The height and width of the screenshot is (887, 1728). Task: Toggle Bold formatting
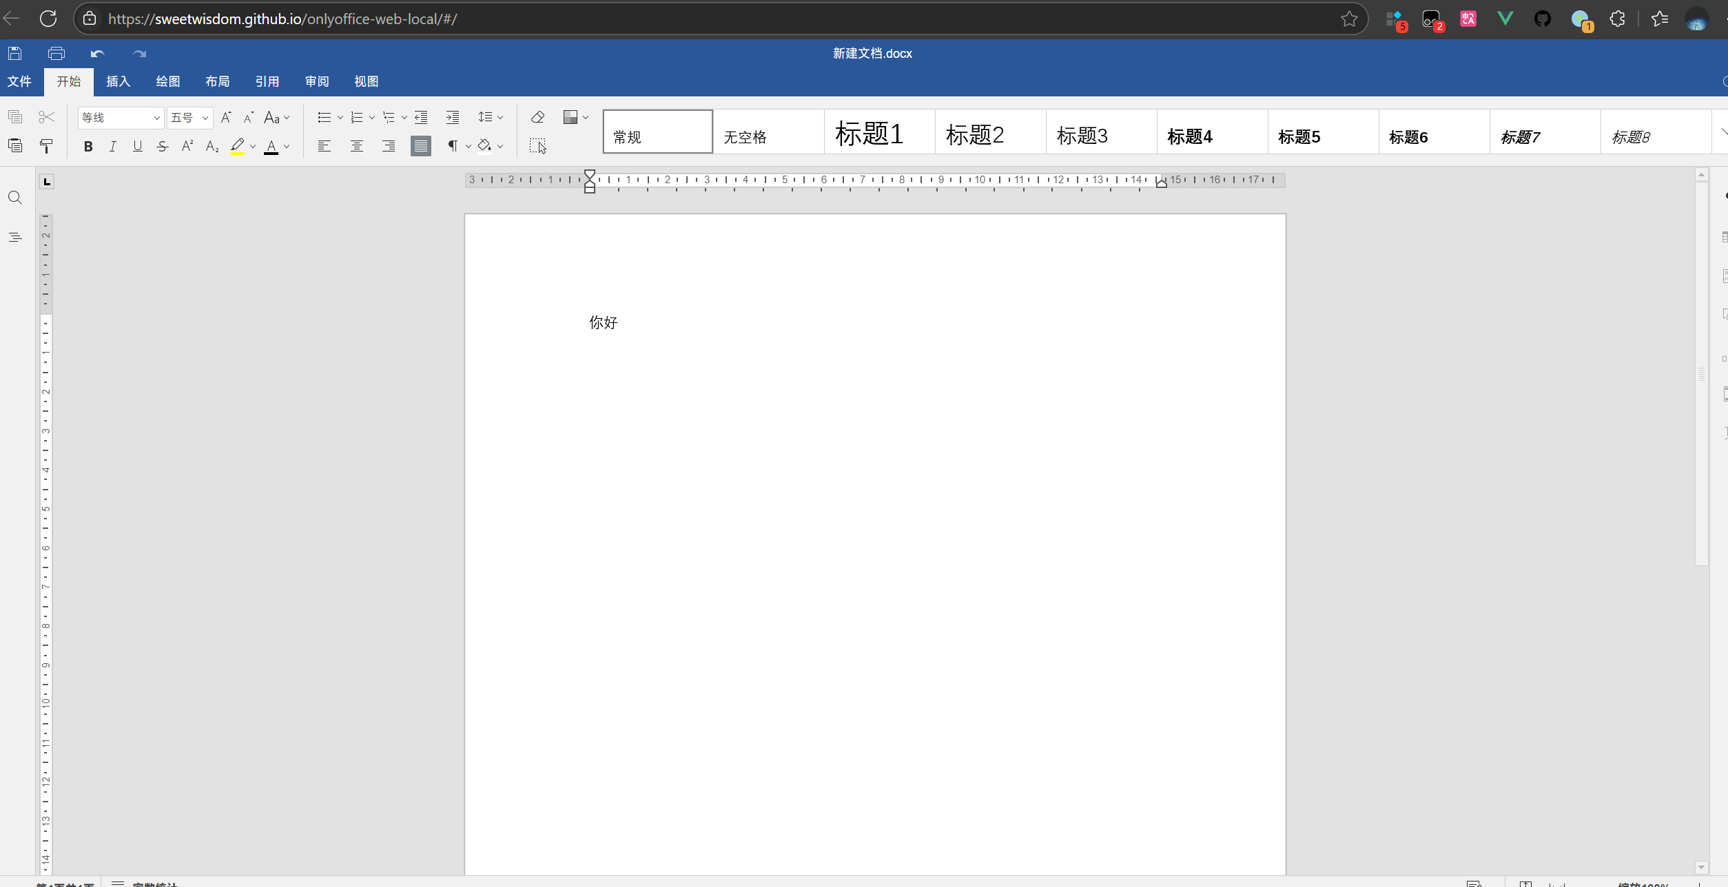pyautogui.click(x=88, y=146)
